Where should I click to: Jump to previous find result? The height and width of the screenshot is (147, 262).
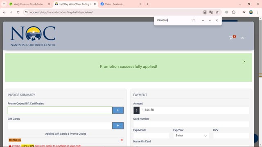click(203, 20)
